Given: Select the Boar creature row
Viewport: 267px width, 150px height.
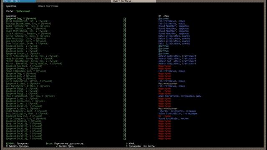Looking at the screenshot, I should (27, 114).
